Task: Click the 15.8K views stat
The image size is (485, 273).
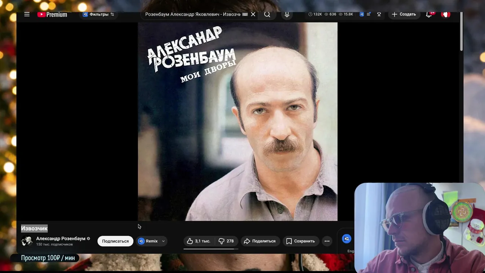Action: [x=346, y=14]
